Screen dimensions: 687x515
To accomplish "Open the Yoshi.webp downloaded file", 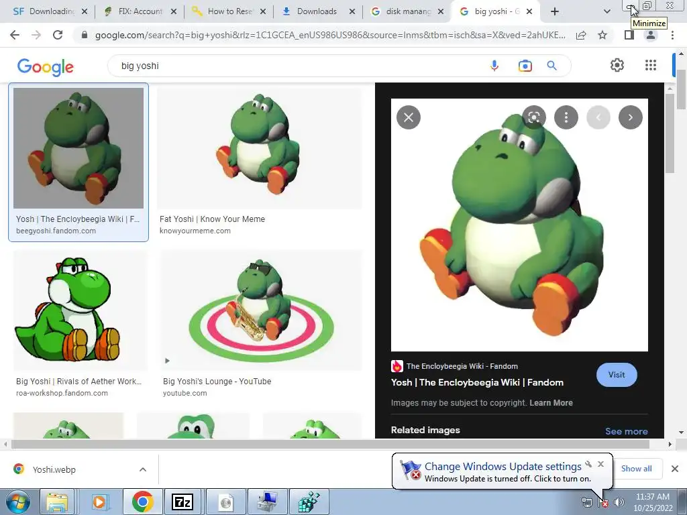I will click(x=54, y=469).
